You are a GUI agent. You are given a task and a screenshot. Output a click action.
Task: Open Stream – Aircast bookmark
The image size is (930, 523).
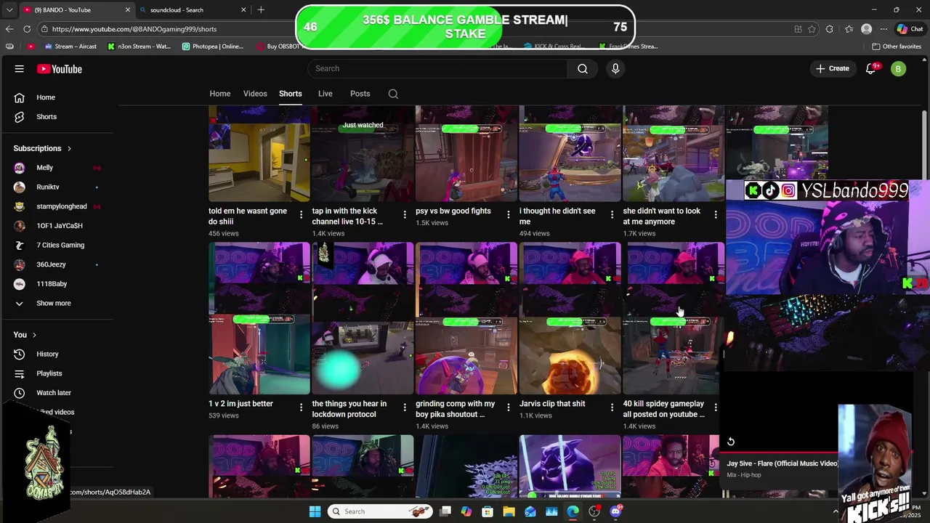(x=70, y=46)
